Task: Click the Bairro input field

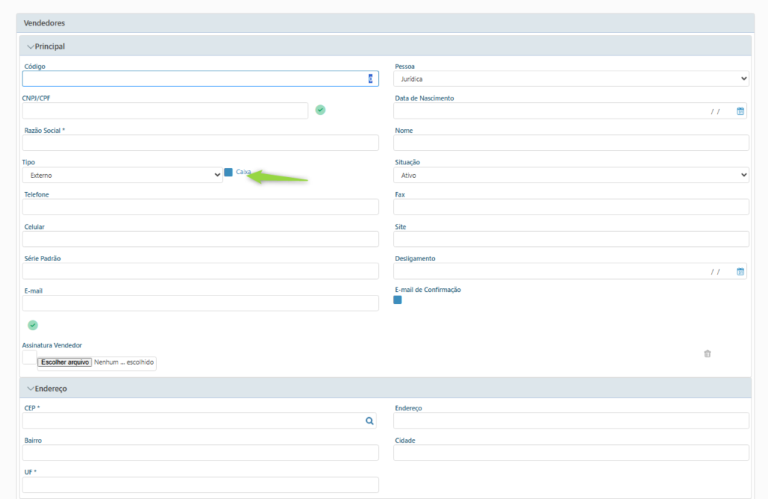Action: tap(200, 452)
